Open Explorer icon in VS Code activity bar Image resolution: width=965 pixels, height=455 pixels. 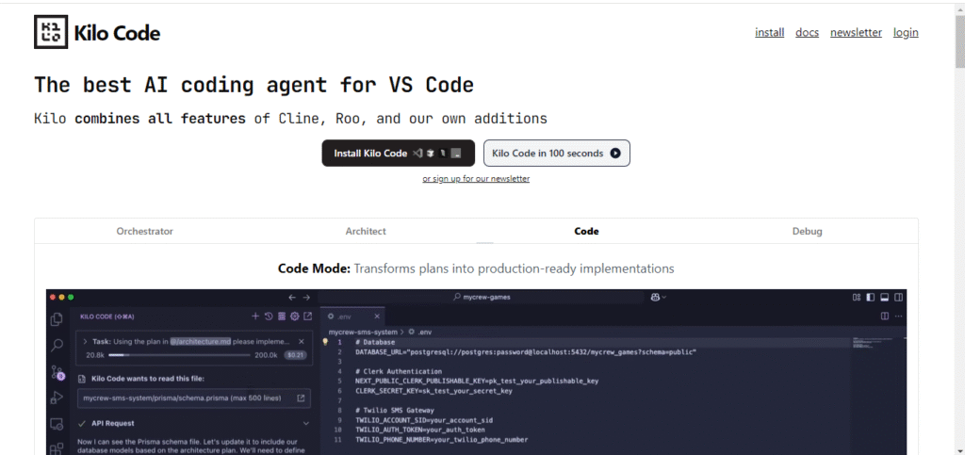[x=57, y=319]
